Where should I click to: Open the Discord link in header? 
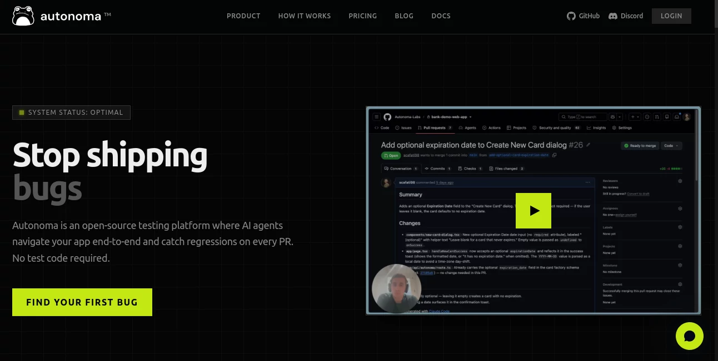click(626, 16)
